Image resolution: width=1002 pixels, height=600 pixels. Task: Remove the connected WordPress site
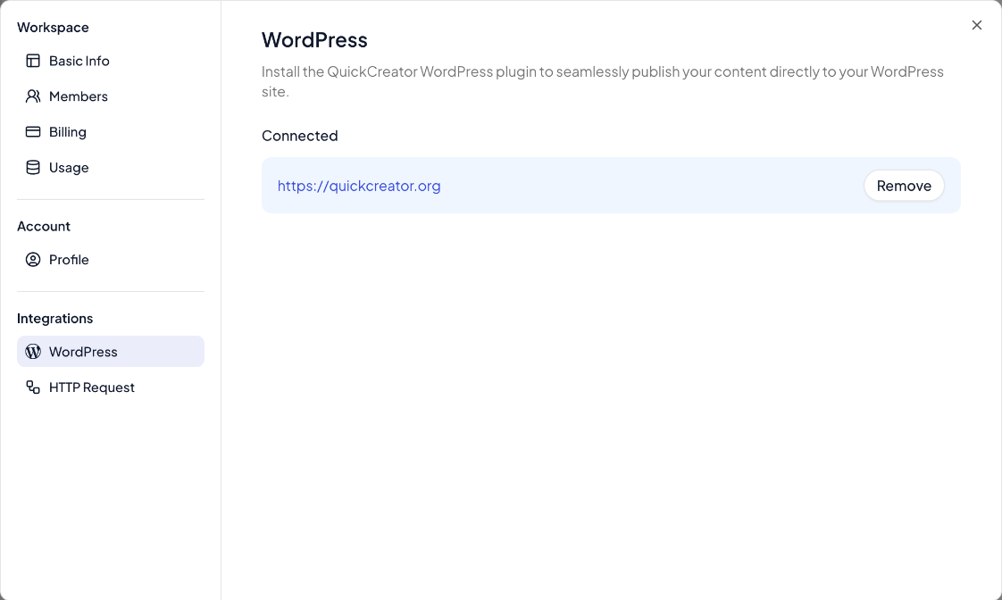click(904, 186)
